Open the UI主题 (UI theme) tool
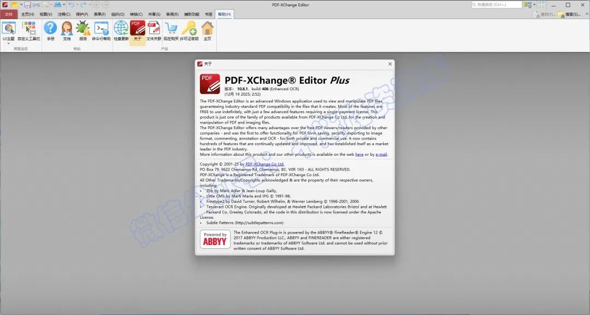 pos(9,30)
